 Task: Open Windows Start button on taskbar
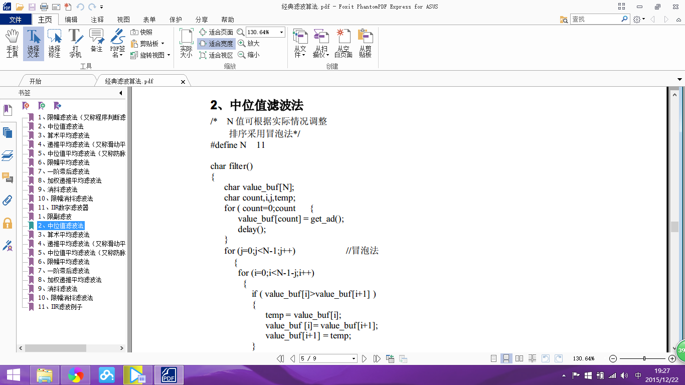coord(14,375)
